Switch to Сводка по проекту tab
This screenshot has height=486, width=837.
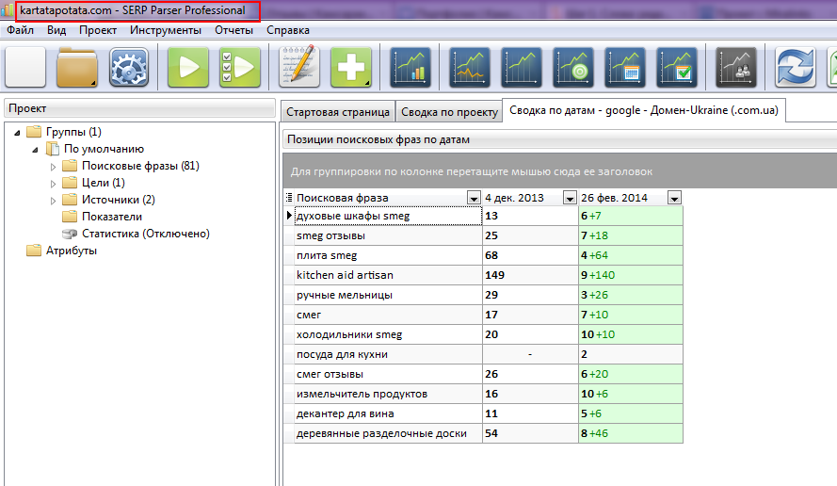449,112
